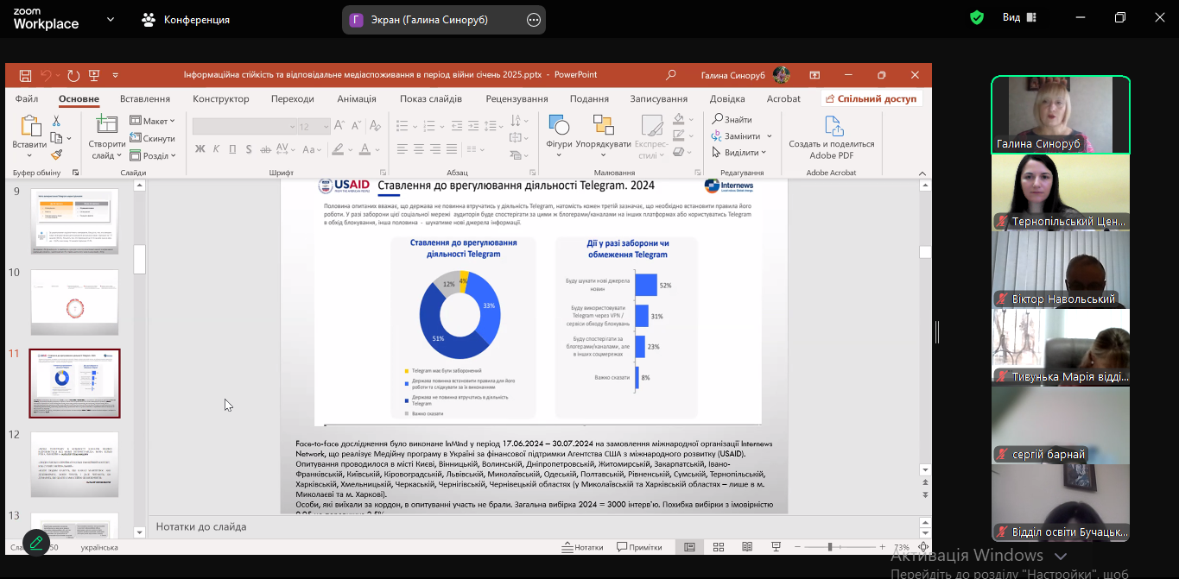1179x579 pixels.
Task: Zoom out with minus button in status bar
Action: (796, 547)
